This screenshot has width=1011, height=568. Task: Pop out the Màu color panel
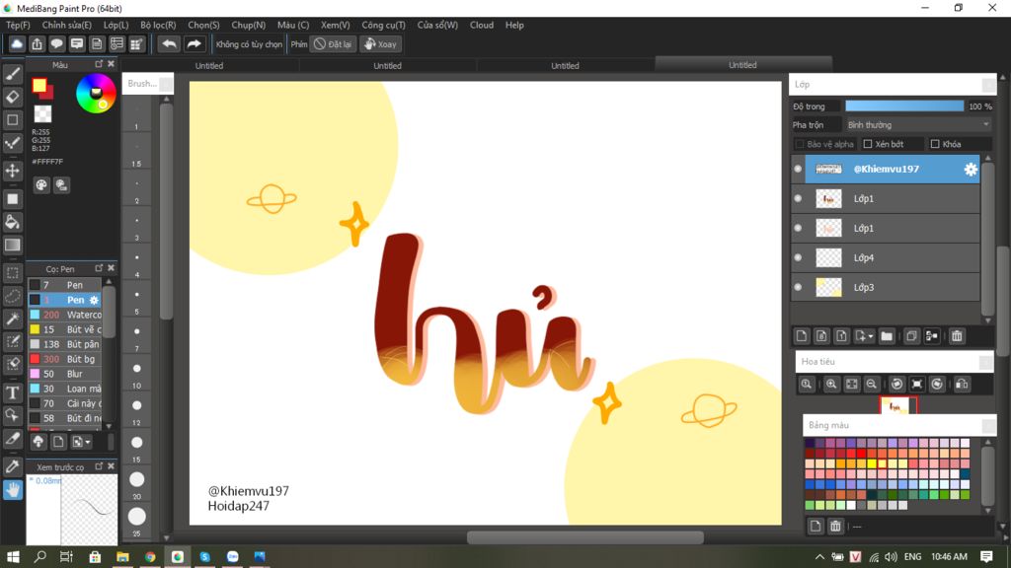(99, 64)
